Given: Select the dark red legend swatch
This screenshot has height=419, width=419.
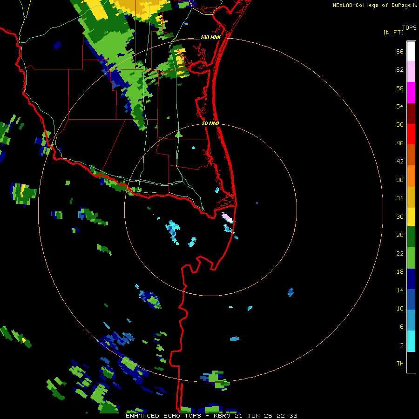Looking at the screenshot, I should (x=411, y=114).
